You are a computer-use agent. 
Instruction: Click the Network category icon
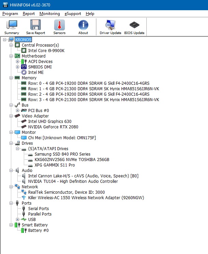coord(17,187)
